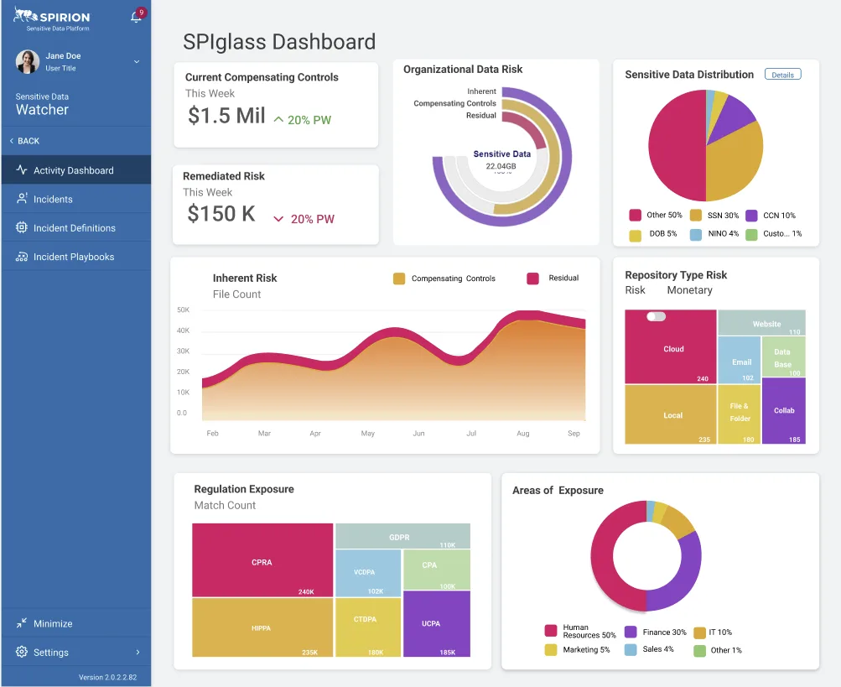
Task: Click the Minimize arrows icon
Action: point(22,623)
